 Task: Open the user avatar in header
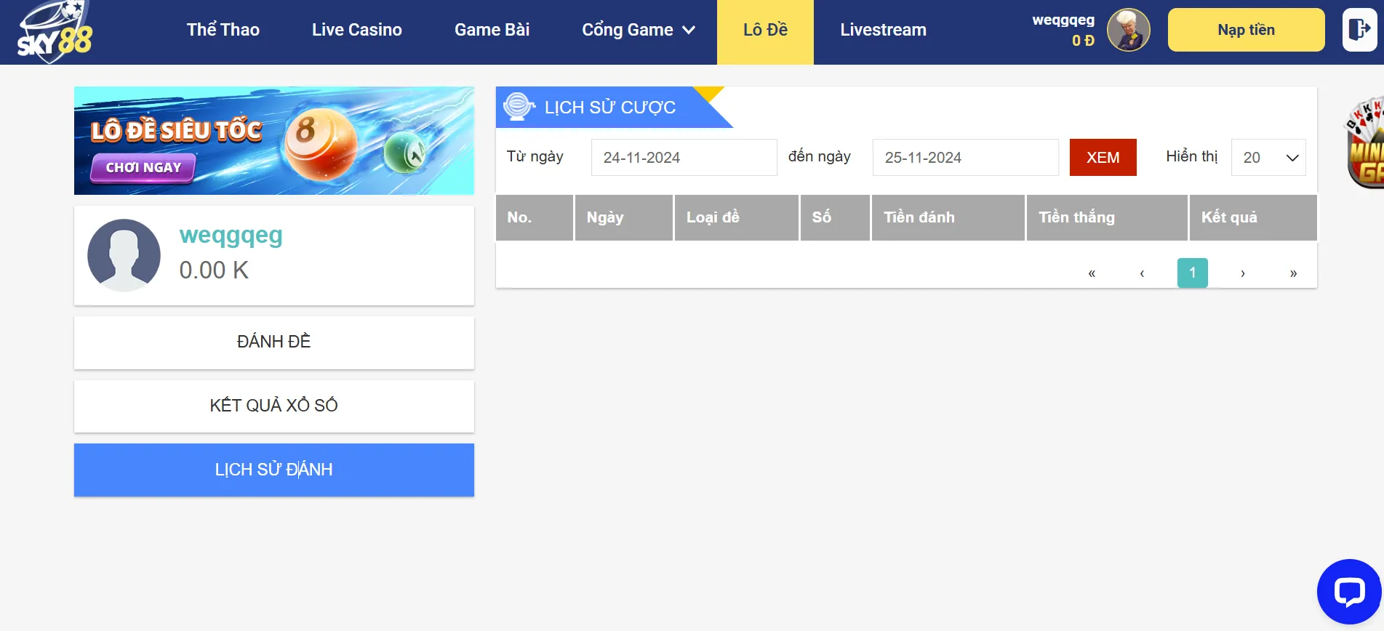(1128, 30)
